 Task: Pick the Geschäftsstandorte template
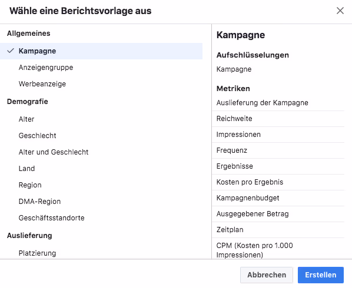point(101,218)
